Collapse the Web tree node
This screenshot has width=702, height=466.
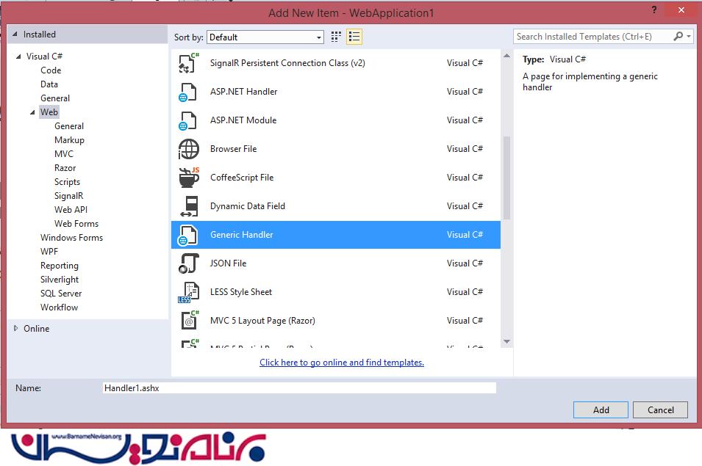click(x=32, y=112)
